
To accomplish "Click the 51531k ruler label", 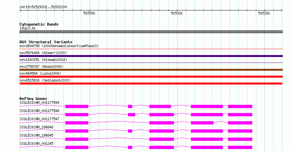I will [177, 13].
